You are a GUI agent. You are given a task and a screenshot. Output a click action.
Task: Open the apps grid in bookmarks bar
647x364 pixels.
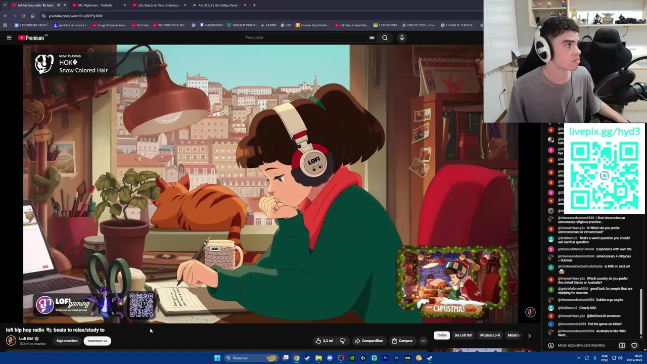pyautogui.click(x=5, y=25)
